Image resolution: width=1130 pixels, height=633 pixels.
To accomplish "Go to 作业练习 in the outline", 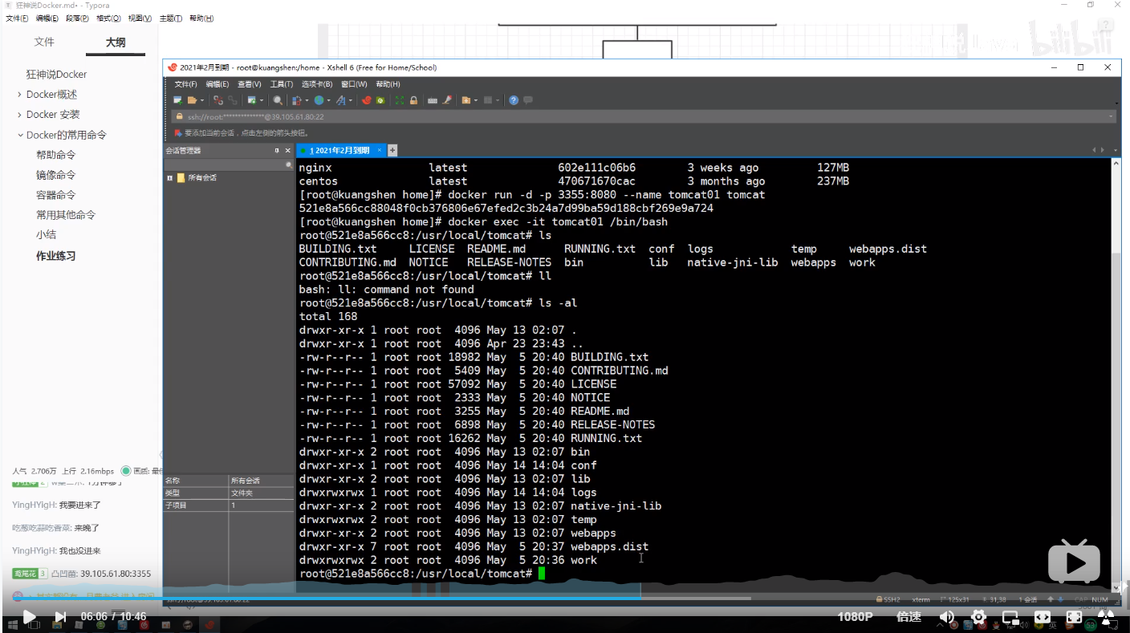I will tap(56, 256).
